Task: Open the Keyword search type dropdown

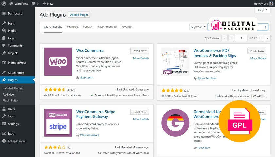Action: (x=198, y=27)
